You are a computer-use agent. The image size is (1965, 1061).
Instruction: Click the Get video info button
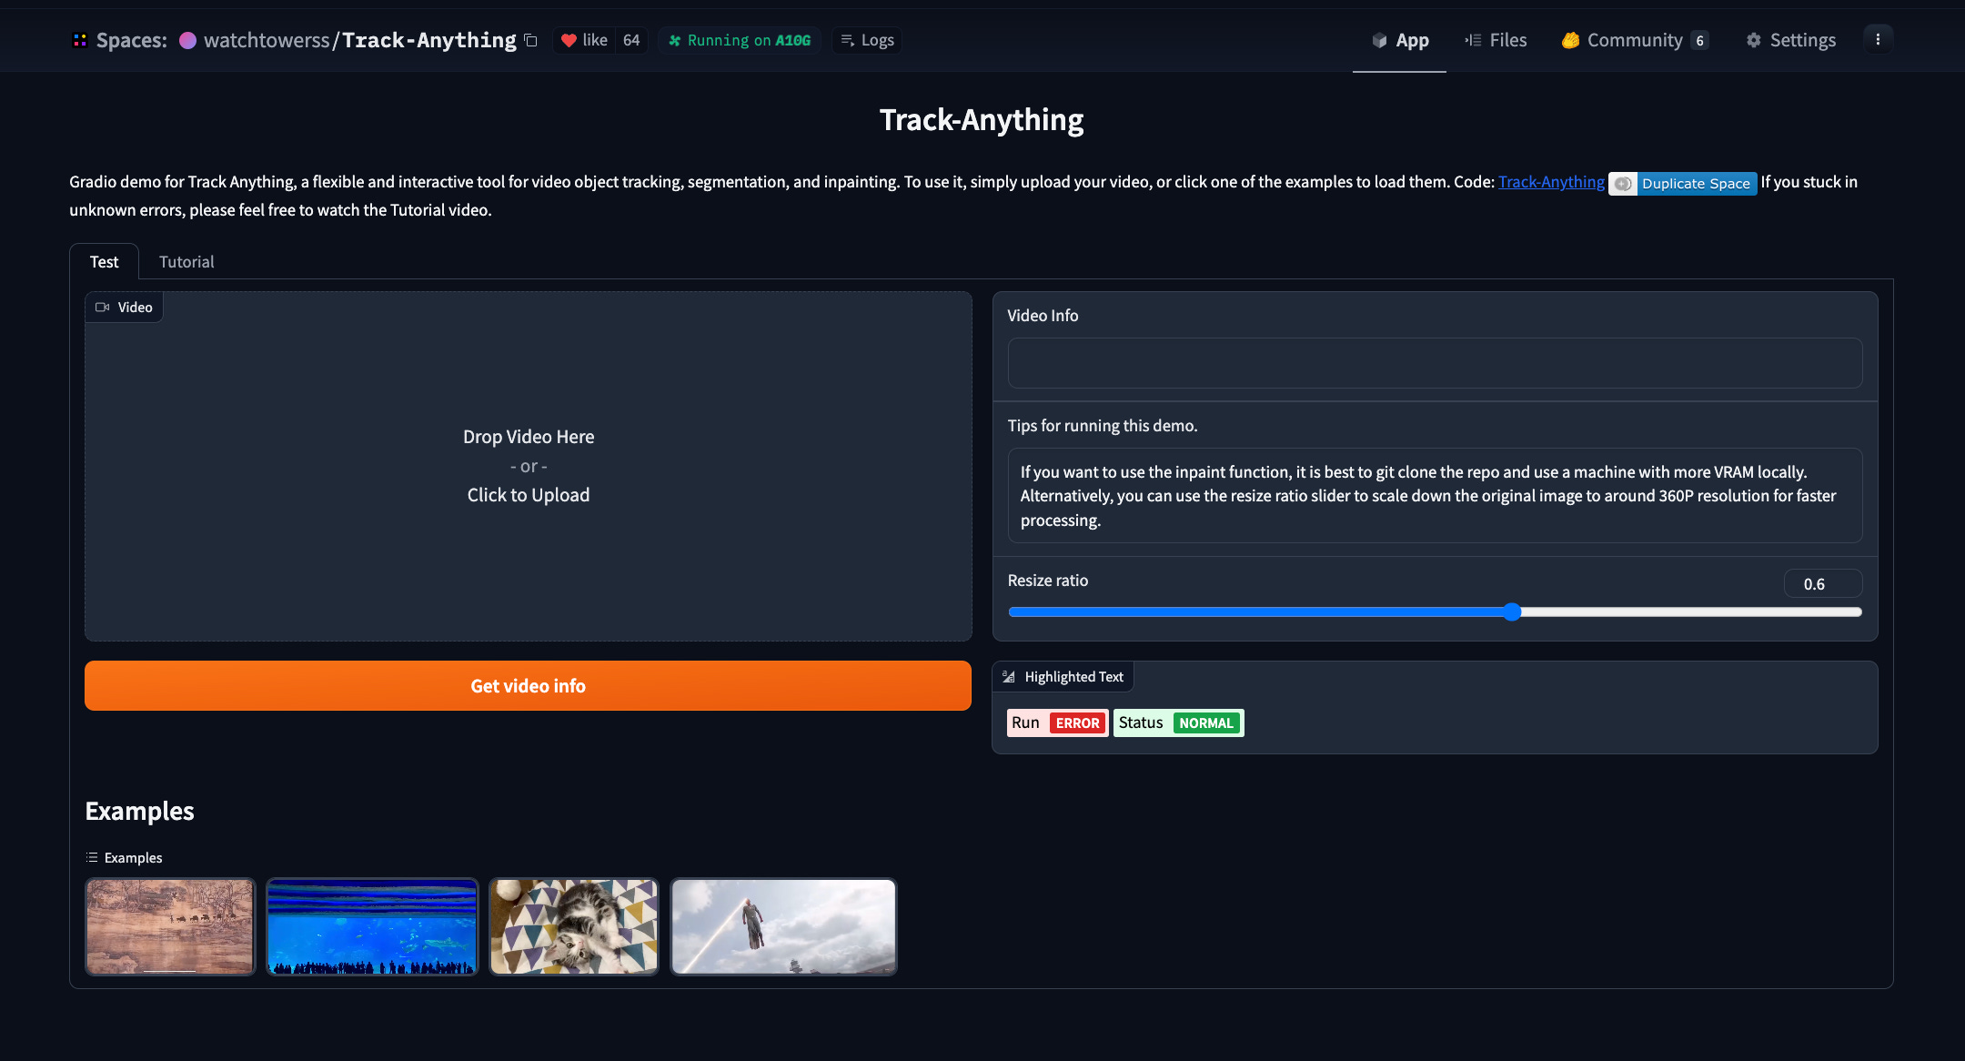[x=528, y=686]
